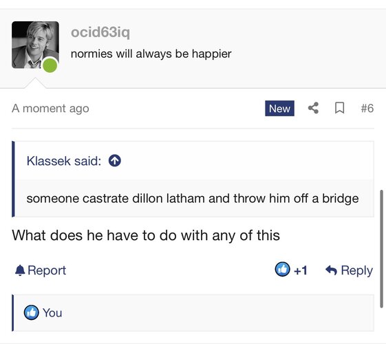Click the blue thumbs-up like icon beside +1
The image size is (386, 344).
tap(282, 269)
